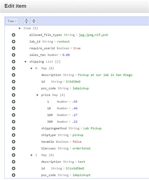
Task: Click plus icon beside sales_tax row
Action: [x=14, y=55]
